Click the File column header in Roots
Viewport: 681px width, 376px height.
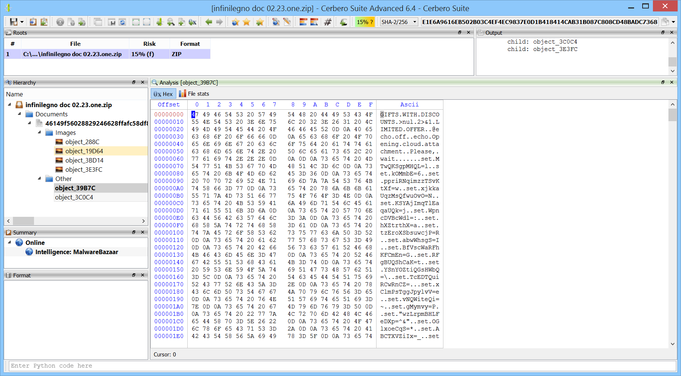pyautogui.click(x=75, y=44)
